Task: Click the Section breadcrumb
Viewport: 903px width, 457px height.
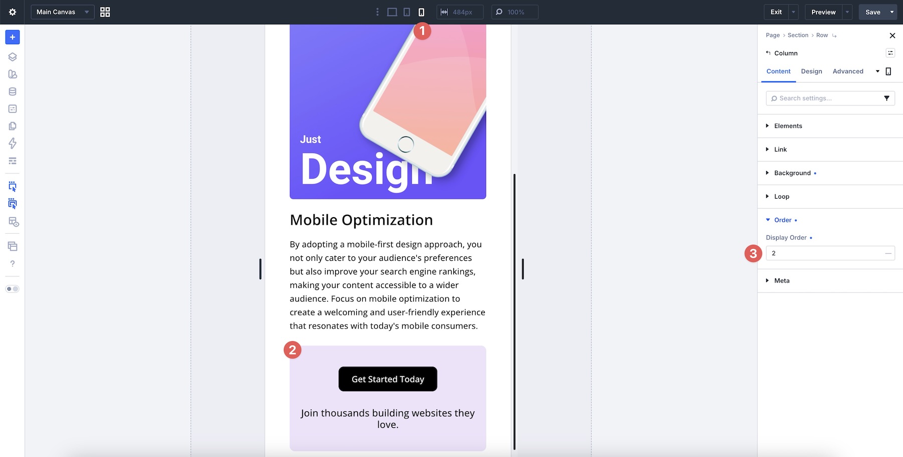Action: click(798, 35)
